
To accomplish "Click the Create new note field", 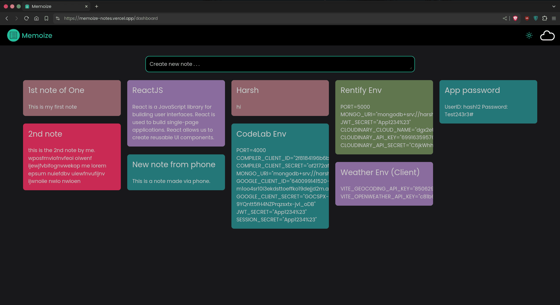I will click(280, 64).
